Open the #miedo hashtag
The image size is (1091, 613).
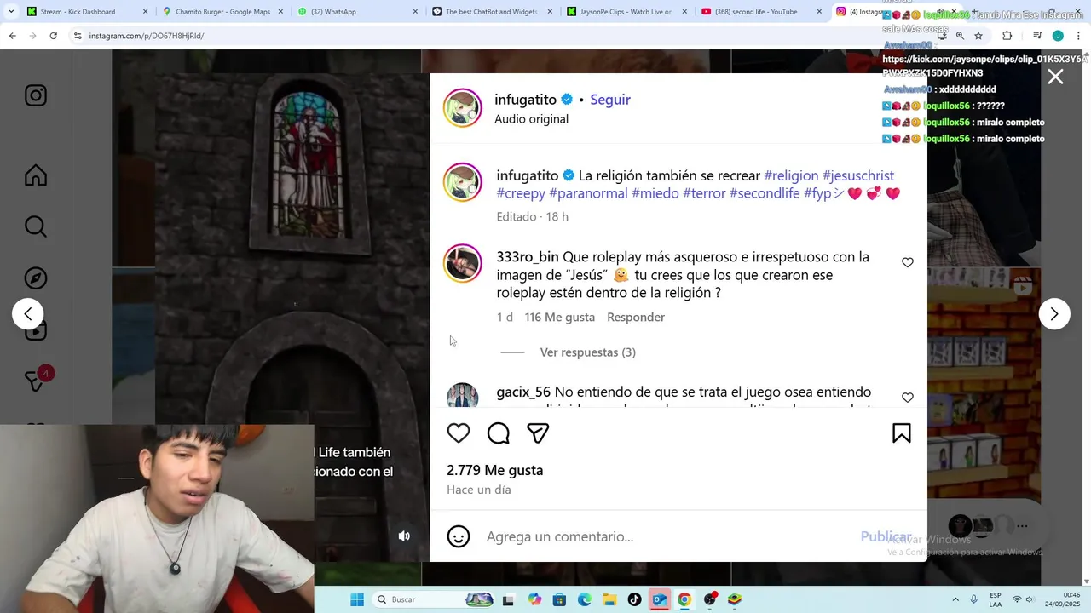coord(655,193)
